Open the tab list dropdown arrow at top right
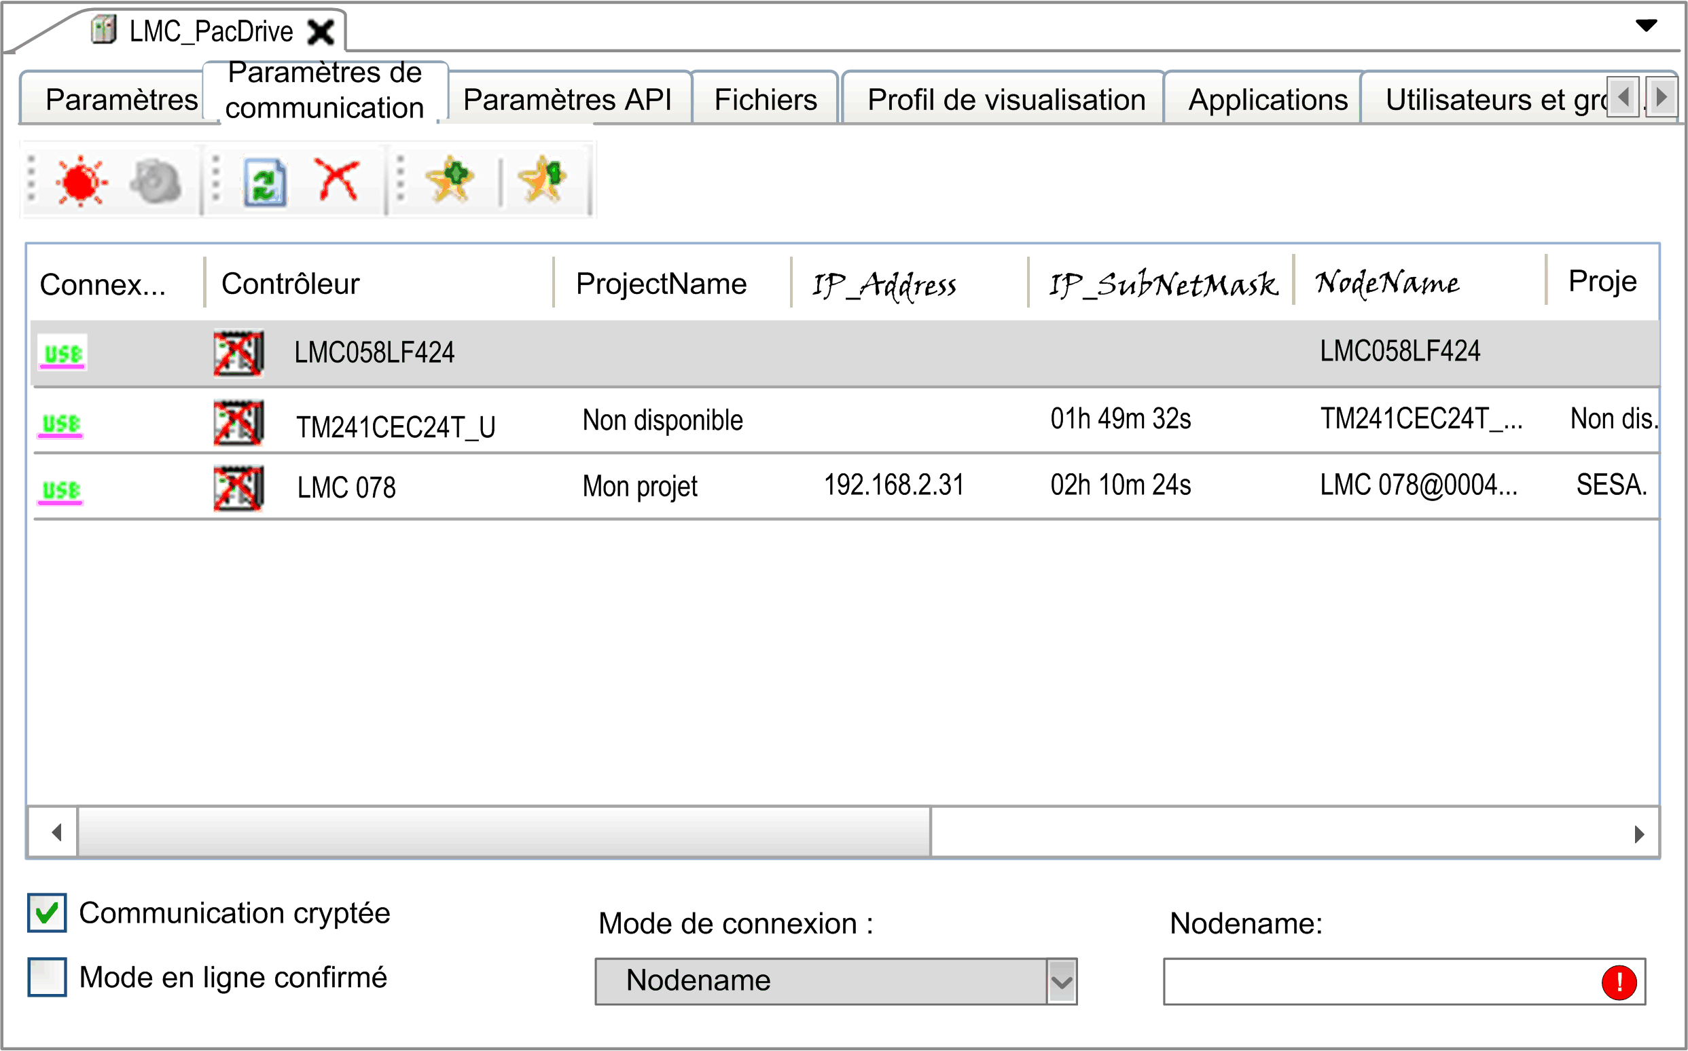The width and height of the screenshot is (1688, 1051). (1646, 26)
